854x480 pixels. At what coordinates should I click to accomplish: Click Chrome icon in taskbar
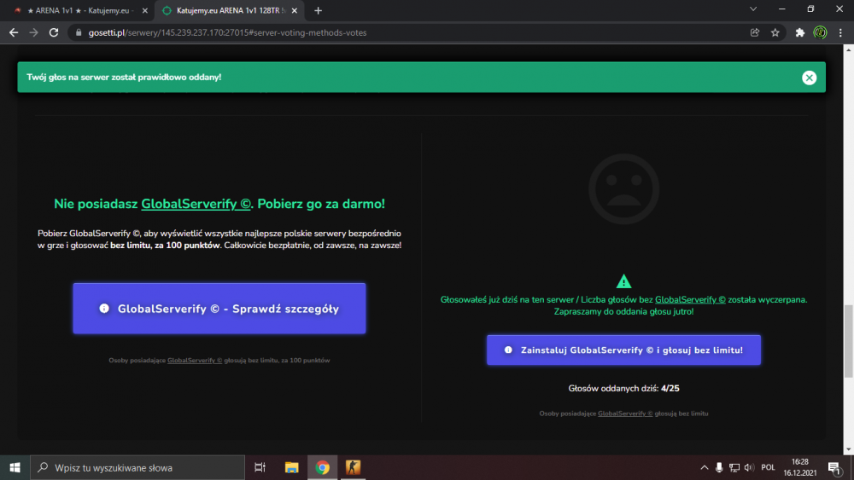click(x=323, y=467)
